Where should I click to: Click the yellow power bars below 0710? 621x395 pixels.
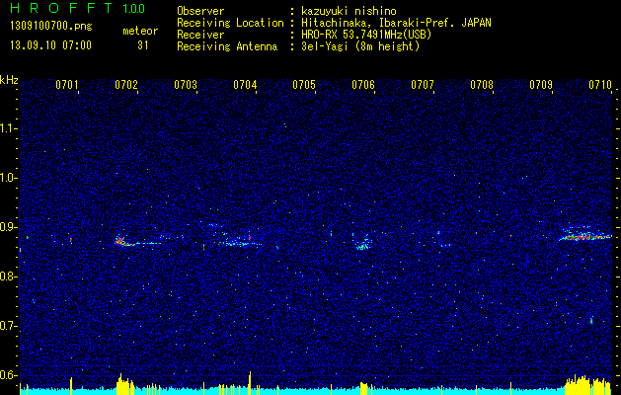(x=587, y=385)
